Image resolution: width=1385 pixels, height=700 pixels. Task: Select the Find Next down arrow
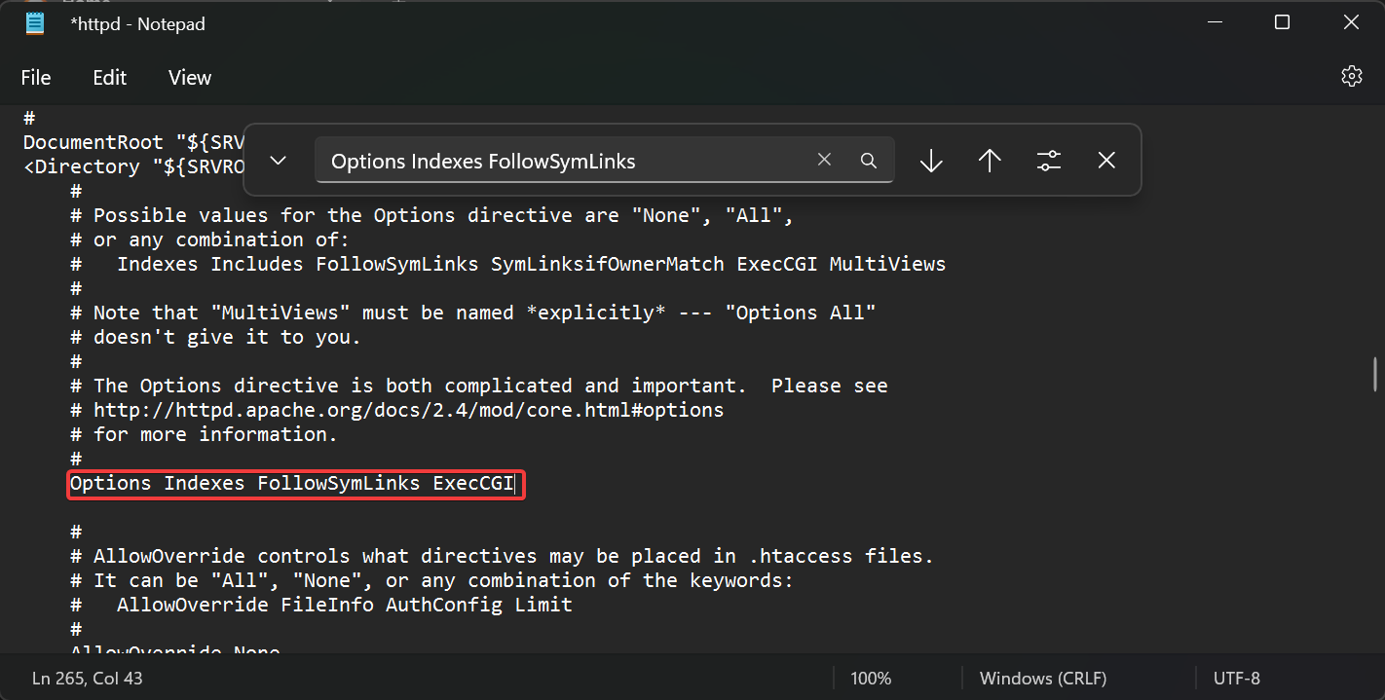(930, 160)
